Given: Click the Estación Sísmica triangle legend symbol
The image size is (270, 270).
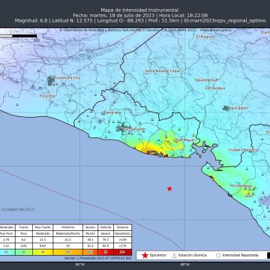Looking at the screenshot, I should [x=174, y=256].
